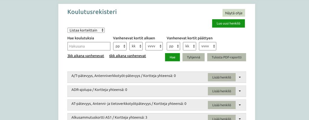This screenshot has height=120, width=309.
Task: Open the Listaa korteittain dropdown
Action: (86, 30)
